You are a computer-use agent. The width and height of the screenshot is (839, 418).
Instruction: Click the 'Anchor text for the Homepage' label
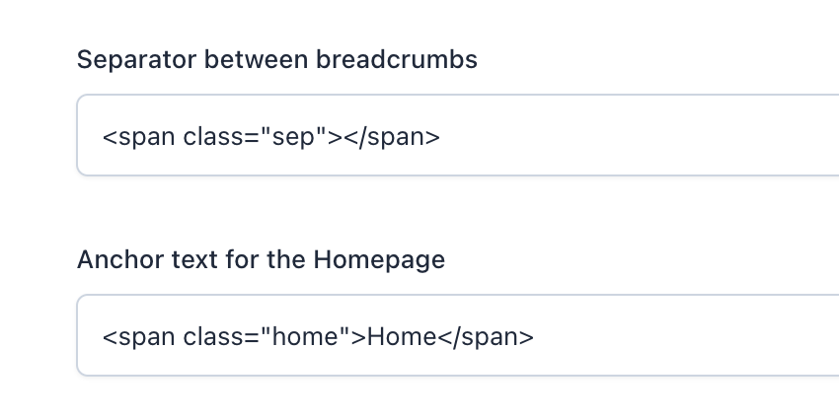[262, 260]
